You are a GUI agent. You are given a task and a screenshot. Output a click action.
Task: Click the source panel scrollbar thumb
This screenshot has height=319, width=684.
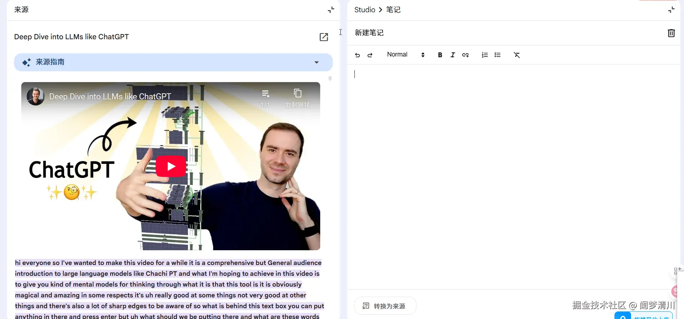click(330, 78)
